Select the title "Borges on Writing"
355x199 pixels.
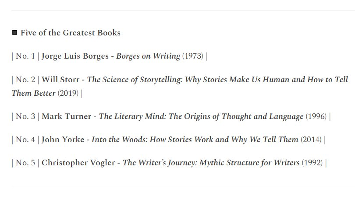click(148, 56)
